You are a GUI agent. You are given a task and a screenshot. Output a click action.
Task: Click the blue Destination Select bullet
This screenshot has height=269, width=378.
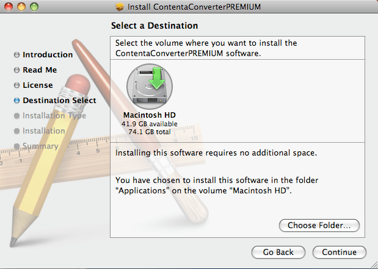[x=16, y=100]
